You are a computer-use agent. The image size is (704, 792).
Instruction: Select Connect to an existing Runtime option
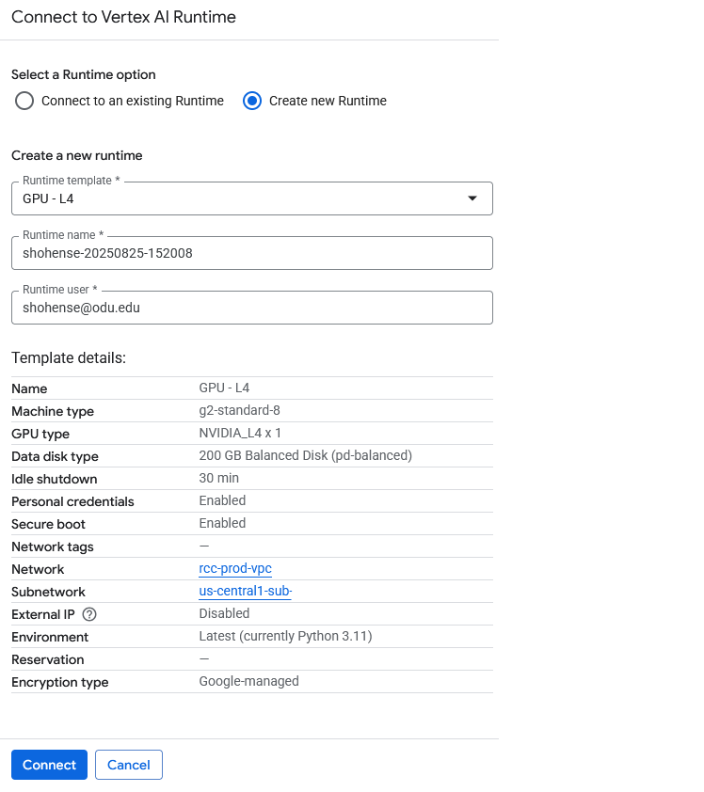(24, 101)
